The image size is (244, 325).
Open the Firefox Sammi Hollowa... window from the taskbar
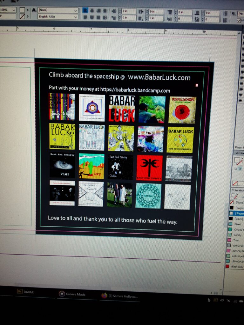tap(119, 296)
